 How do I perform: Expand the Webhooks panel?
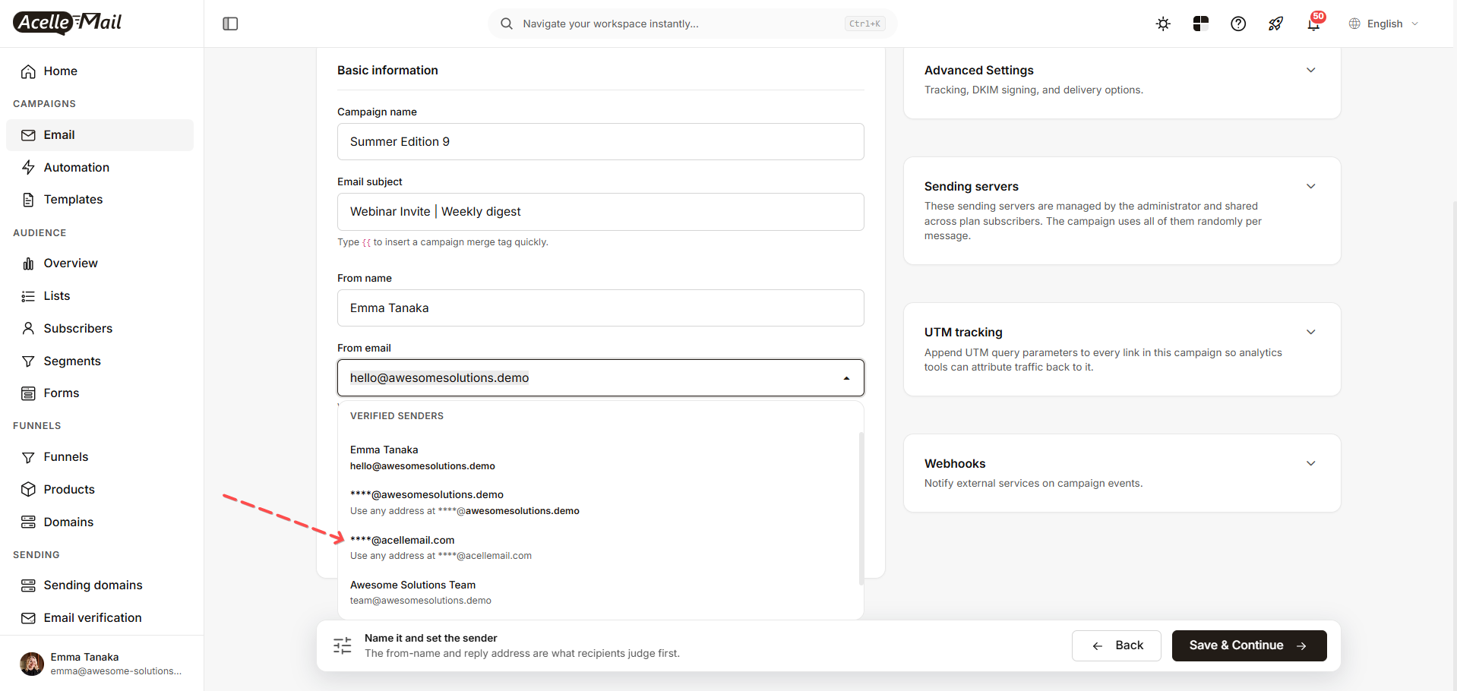[1310, 463]
